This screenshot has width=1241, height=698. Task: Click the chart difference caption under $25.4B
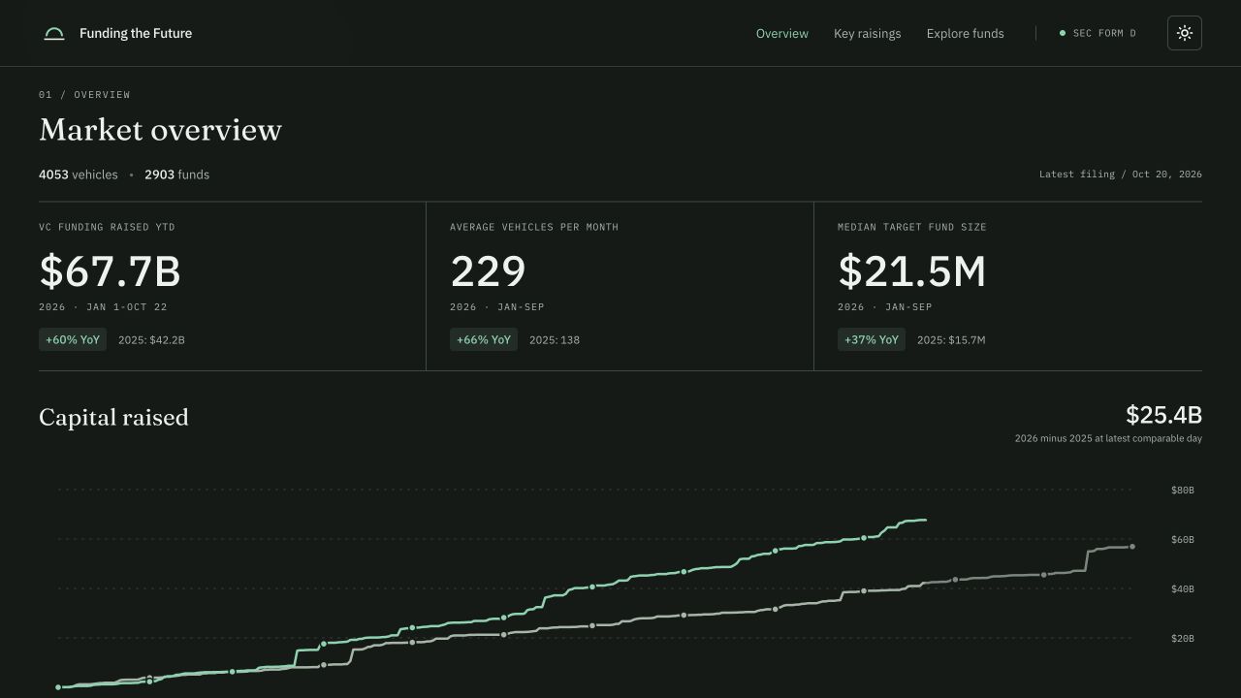pyautogui.click(x=1108, y=438)
